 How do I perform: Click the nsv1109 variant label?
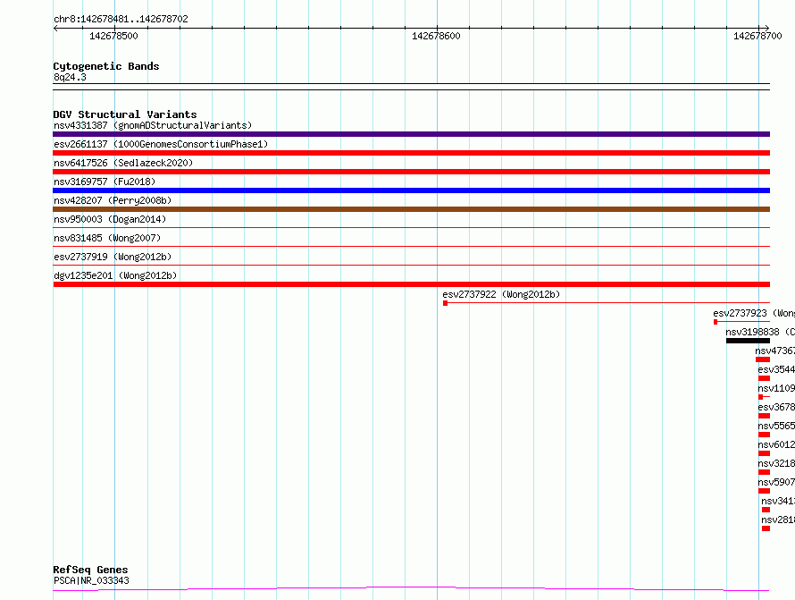pos(776,388)
